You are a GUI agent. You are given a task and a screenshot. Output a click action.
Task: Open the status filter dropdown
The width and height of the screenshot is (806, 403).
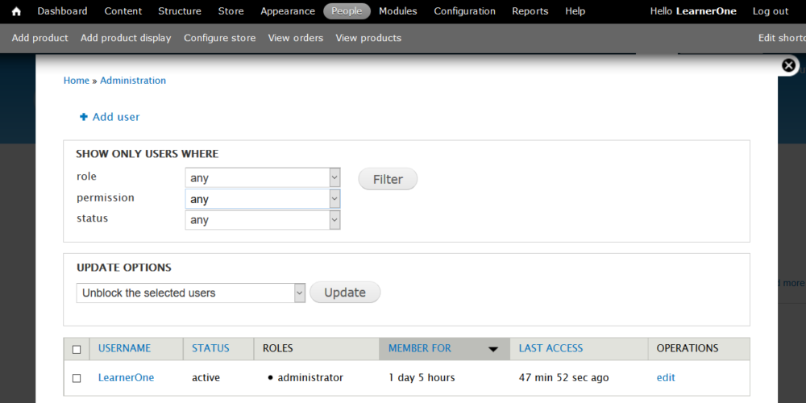263,220
